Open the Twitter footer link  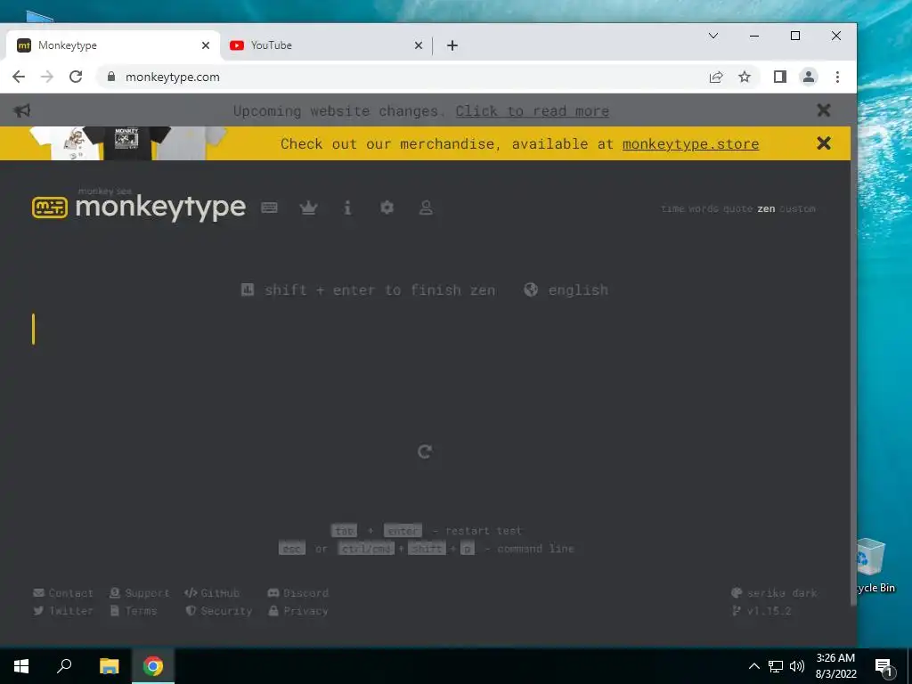tap(63, 611)
